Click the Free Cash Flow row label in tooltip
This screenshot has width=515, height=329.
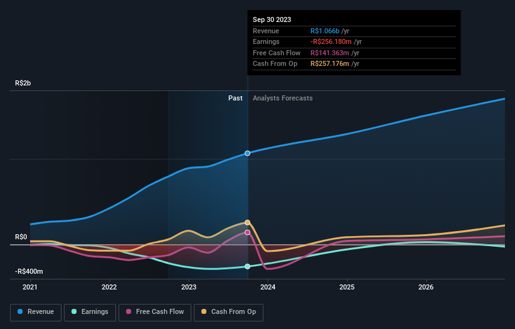(277, 53)
